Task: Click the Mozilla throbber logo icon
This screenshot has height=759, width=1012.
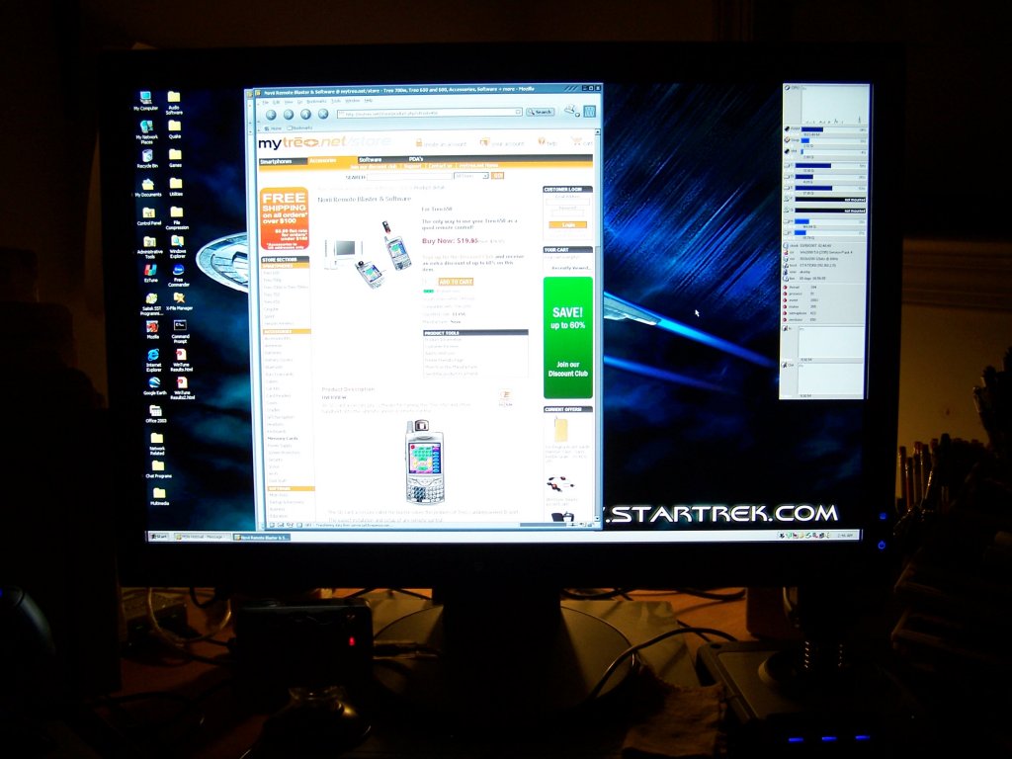Action: point(589,111)
